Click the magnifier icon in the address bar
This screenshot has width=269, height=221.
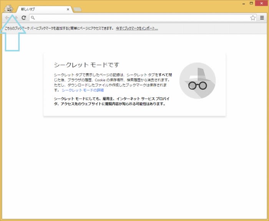33,18
